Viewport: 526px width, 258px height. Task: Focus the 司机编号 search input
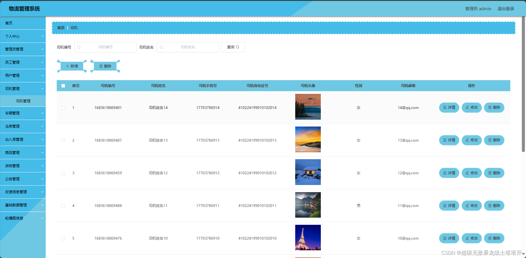(105, 47)
